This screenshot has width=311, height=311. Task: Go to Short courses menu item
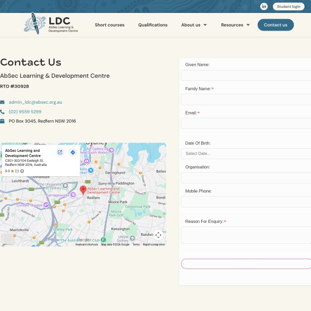109,25
